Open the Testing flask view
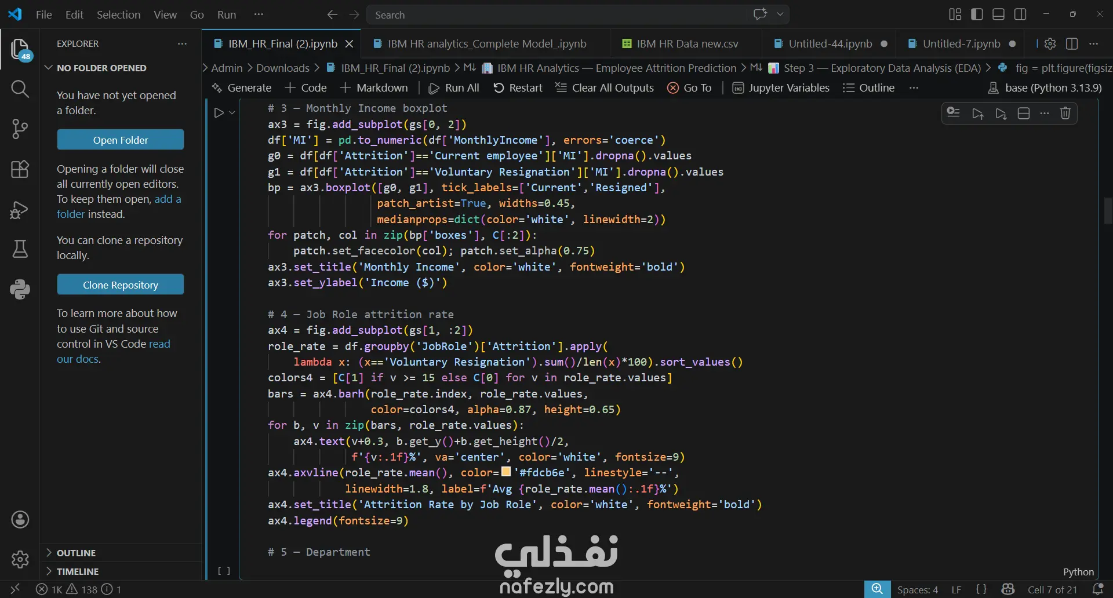 pyautogui.click(x=20, y=249)
